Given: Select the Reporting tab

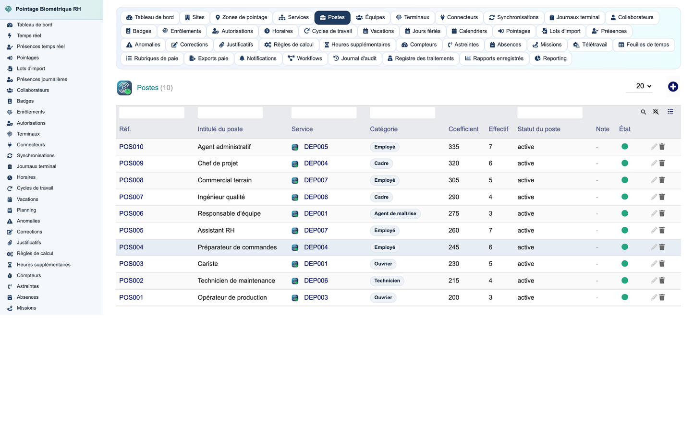Looking at the screenshot, I should 550,59.
